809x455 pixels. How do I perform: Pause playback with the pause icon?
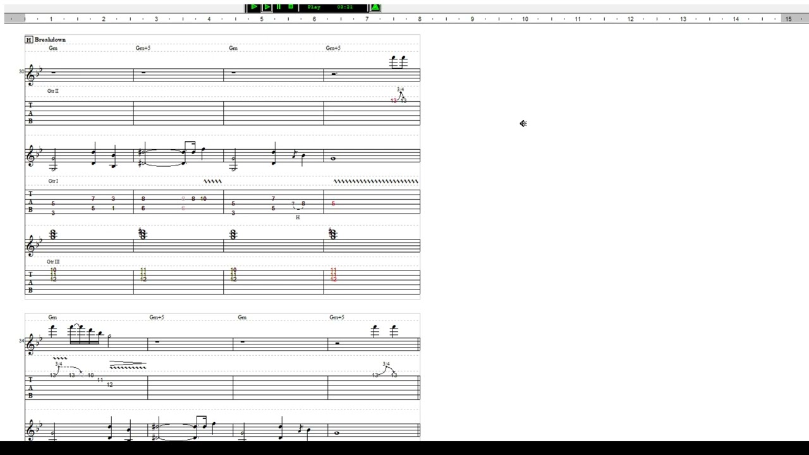pyautogui.click(x=279, y=7)
